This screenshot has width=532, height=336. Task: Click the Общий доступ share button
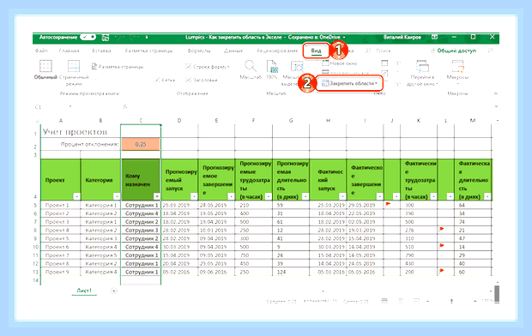pyautogui.click(x=453, y=51)
